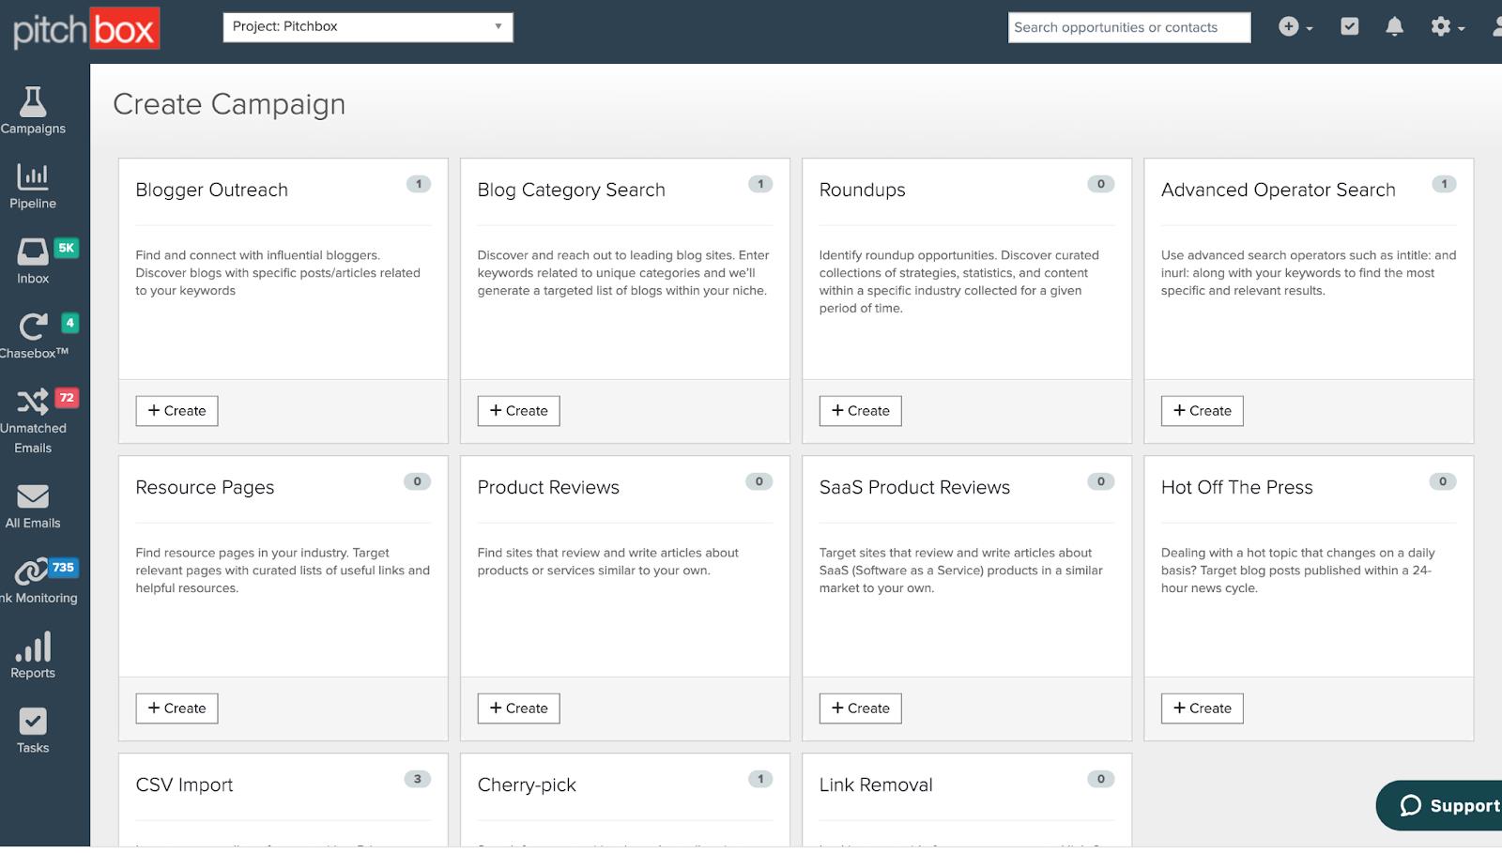The height and width of the screenshot is (853, 1502).
Task: Open Reports bar chart icon
Action: click(x=33, y=647)
